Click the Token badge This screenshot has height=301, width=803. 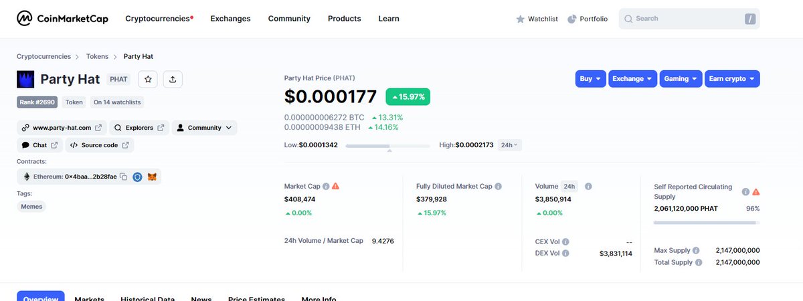point(74,102)
